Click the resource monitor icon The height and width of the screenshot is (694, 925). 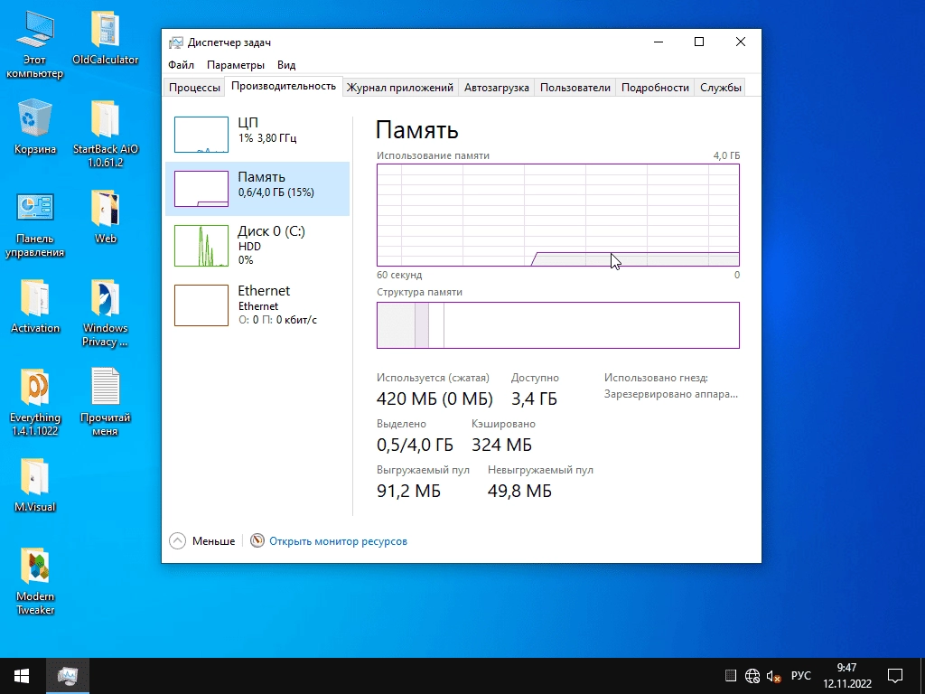point(257,540)
